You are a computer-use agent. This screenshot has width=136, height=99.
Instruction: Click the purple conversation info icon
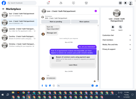[96, 11]
